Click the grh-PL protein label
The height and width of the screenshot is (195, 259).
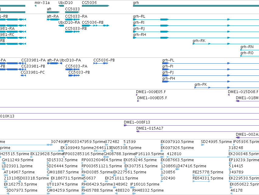[168, 60]
